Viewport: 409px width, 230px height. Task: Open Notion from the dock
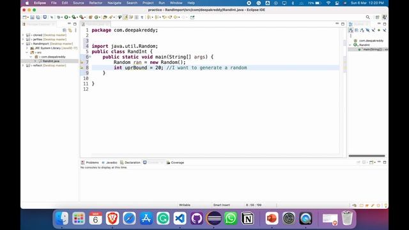click(247, 218)
